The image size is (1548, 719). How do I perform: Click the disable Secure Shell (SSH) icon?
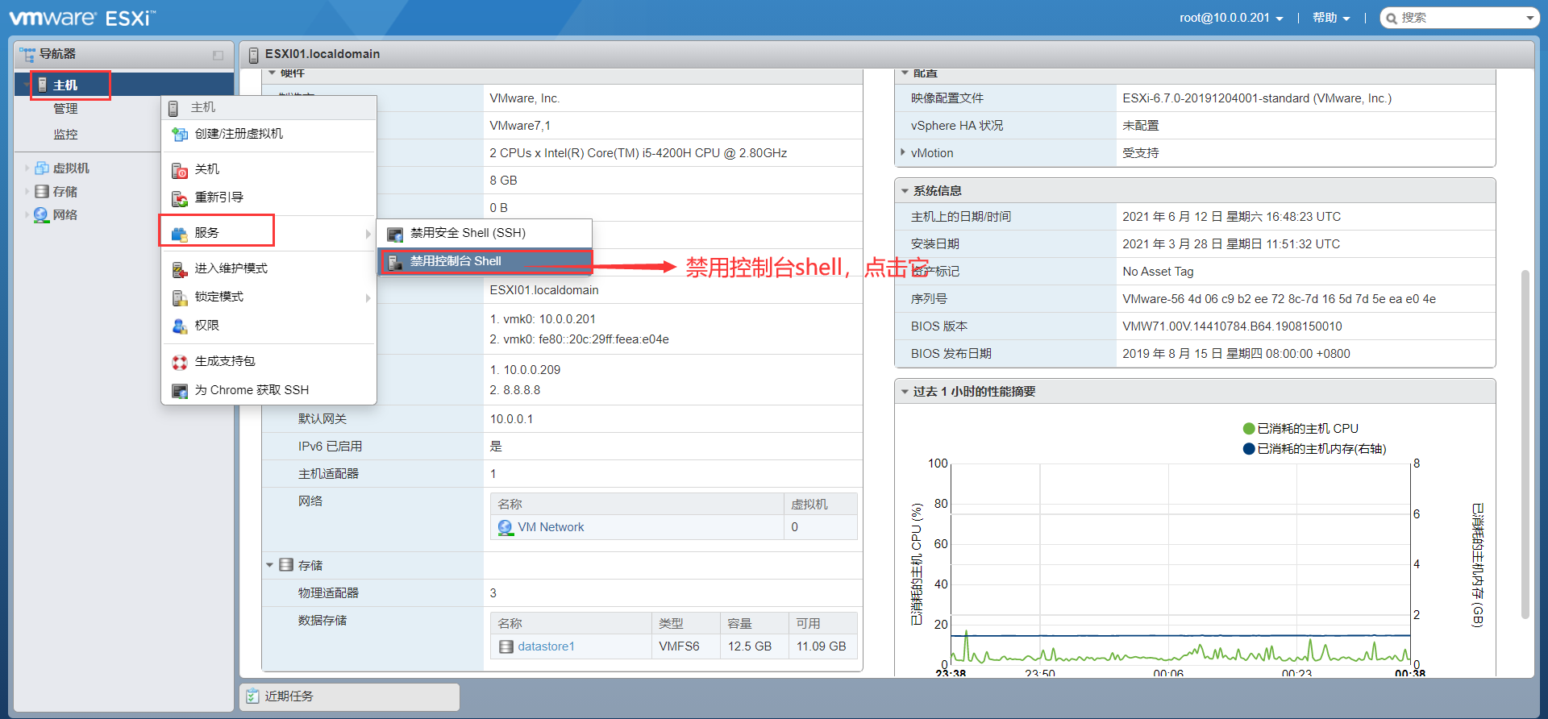pyautogui.click(x=395, y=235)
